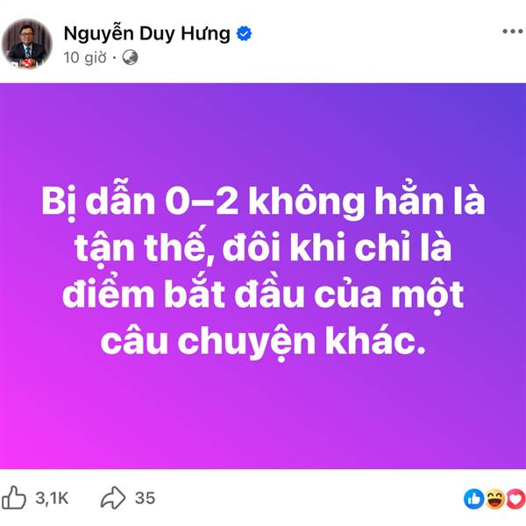This screenshot has height=526, width=526.
Task: Open Nguyễn Duy Hưng's profile picture
Action: tap(27, 44)
